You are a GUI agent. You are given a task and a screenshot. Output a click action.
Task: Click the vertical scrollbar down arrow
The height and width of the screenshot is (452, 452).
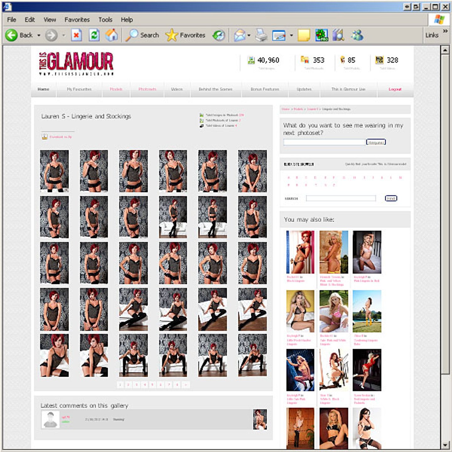pos(445,445)
